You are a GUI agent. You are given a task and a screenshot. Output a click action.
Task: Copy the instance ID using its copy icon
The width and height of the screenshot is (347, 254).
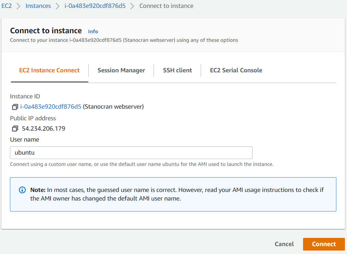click(x=15, y=107)
